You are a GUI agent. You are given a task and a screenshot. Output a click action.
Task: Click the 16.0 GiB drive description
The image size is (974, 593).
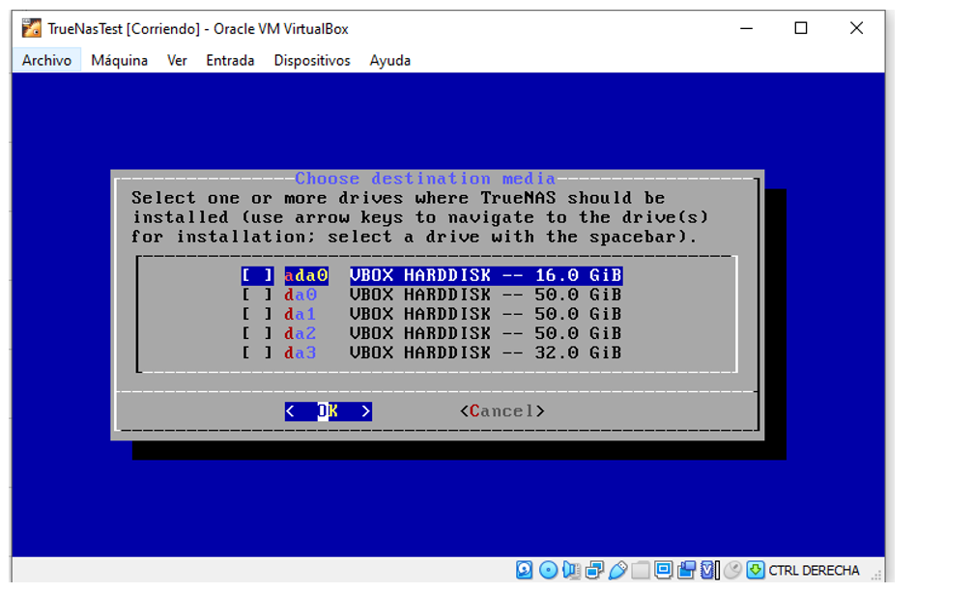tap(486, 275)
